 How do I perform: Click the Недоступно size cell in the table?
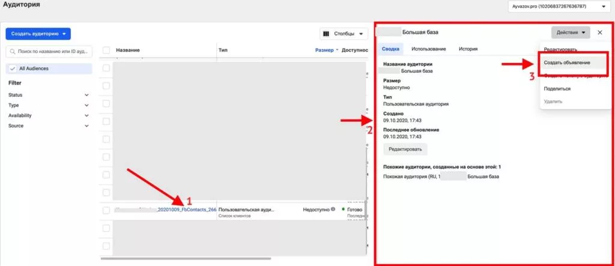316,210
